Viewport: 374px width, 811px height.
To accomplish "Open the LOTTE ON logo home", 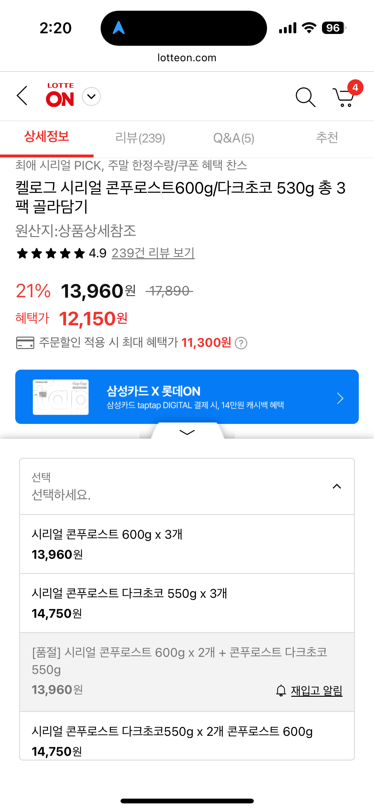I will [x=60, y=95].
